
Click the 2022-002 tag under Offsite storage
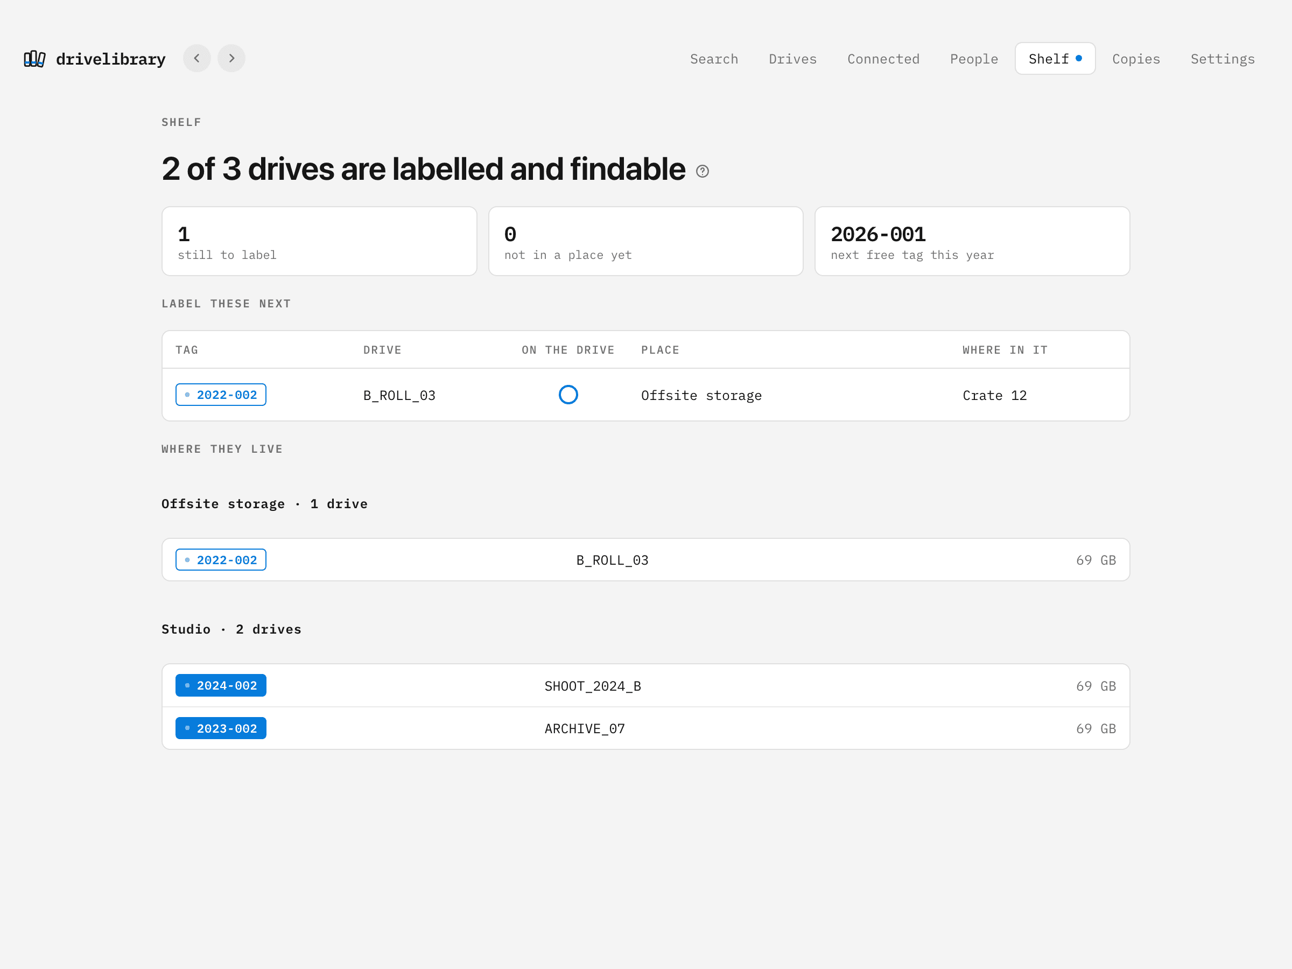(221, 560)
